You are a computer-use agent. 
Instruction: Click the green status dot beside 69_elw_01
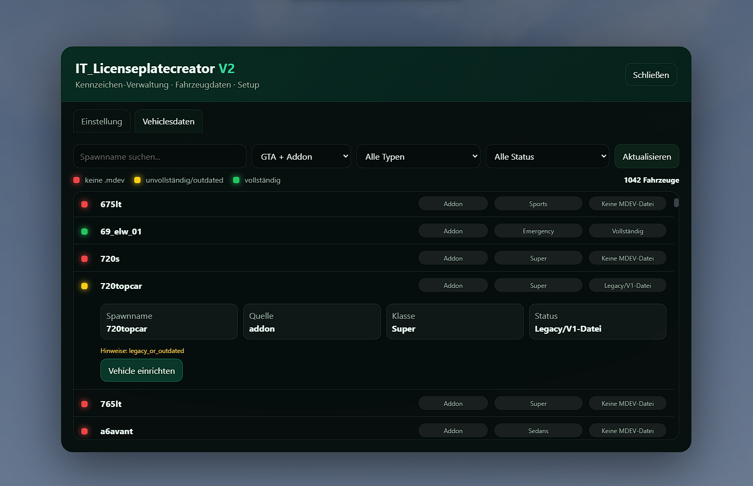point(84,232)
